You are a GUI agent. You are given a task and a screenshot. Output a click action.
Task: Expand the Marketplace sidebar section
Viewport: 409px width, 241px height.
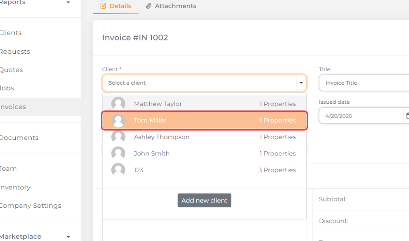68,237
